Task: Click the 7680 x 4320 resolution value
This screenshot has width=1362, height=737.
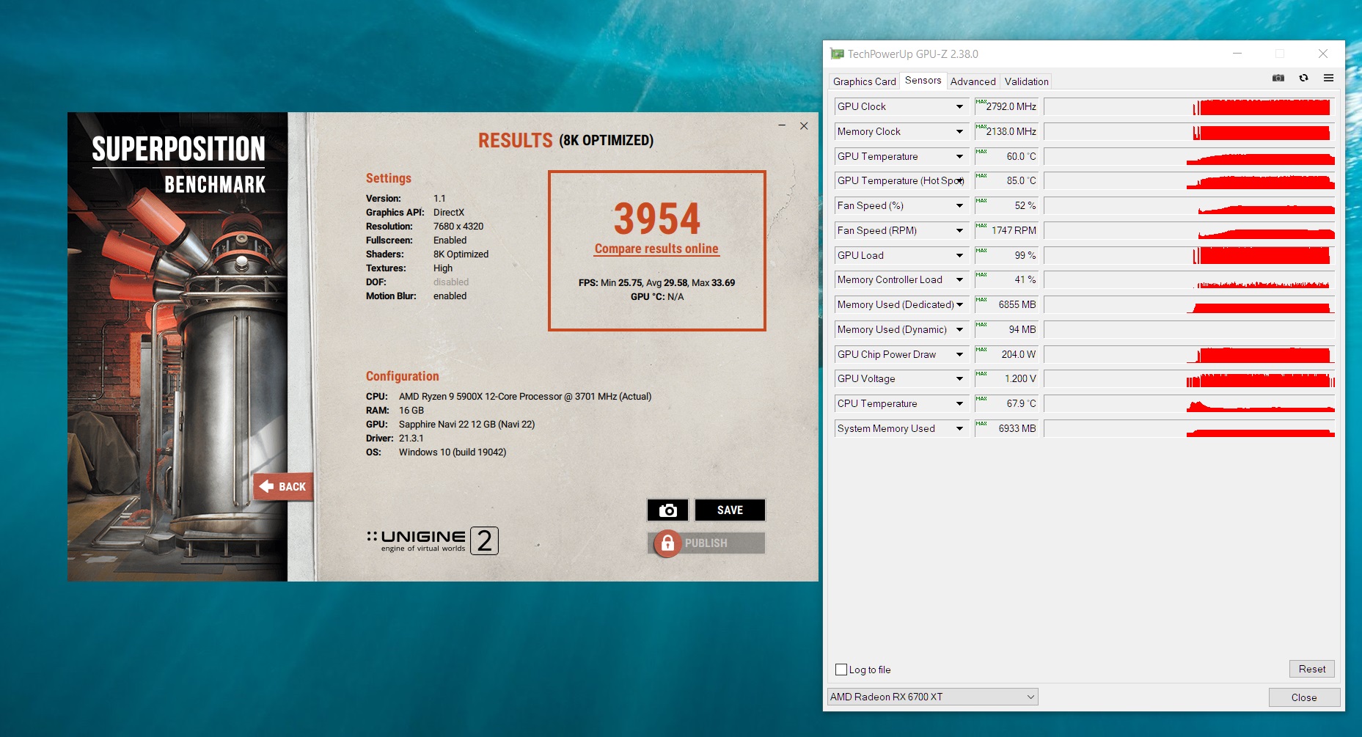Action: pyautogui.click(x=458, y=226)
